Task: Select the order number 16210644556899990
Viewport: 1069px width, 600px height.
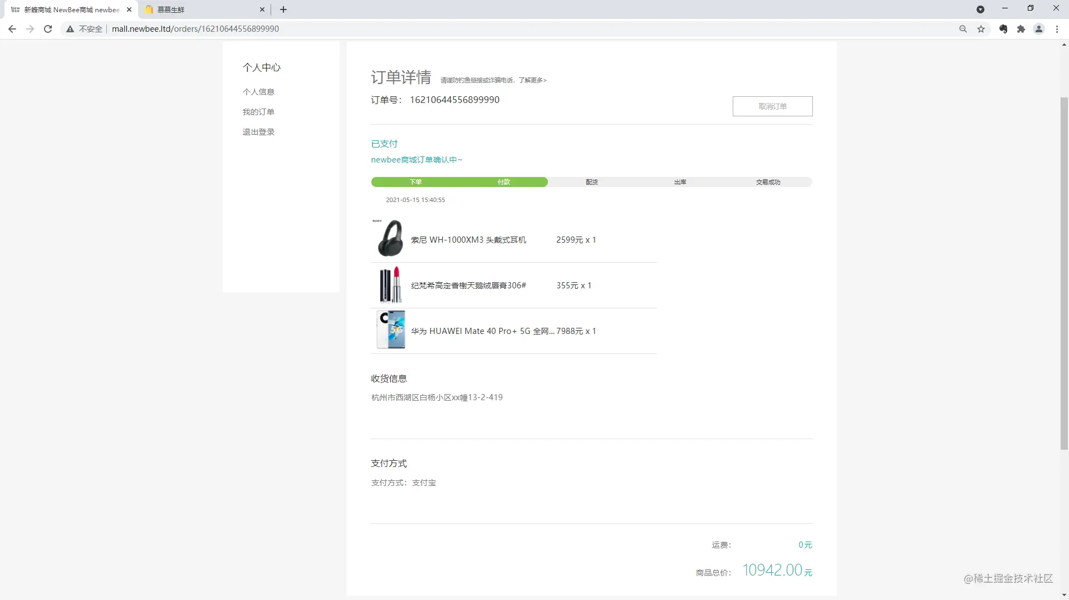Action: coord(455,100)
